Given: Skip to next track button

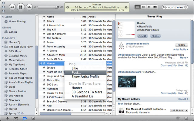Looking at the screenshot, I should [x=29, y=7].
